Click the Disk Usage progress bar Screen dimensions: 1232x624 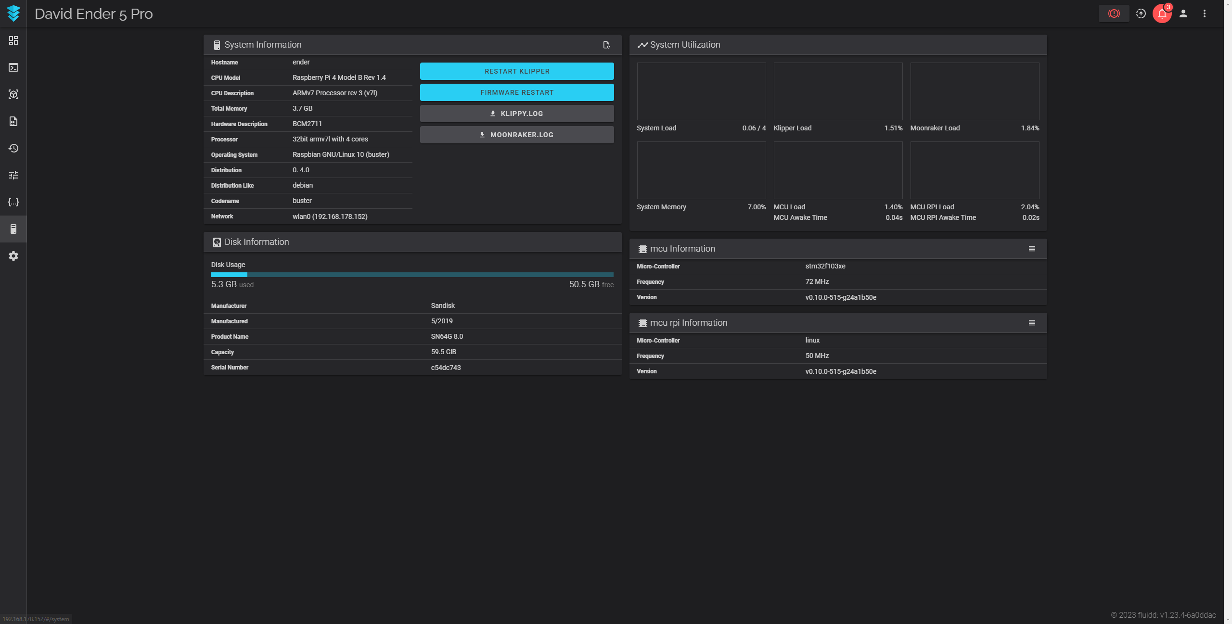[412, 275]
